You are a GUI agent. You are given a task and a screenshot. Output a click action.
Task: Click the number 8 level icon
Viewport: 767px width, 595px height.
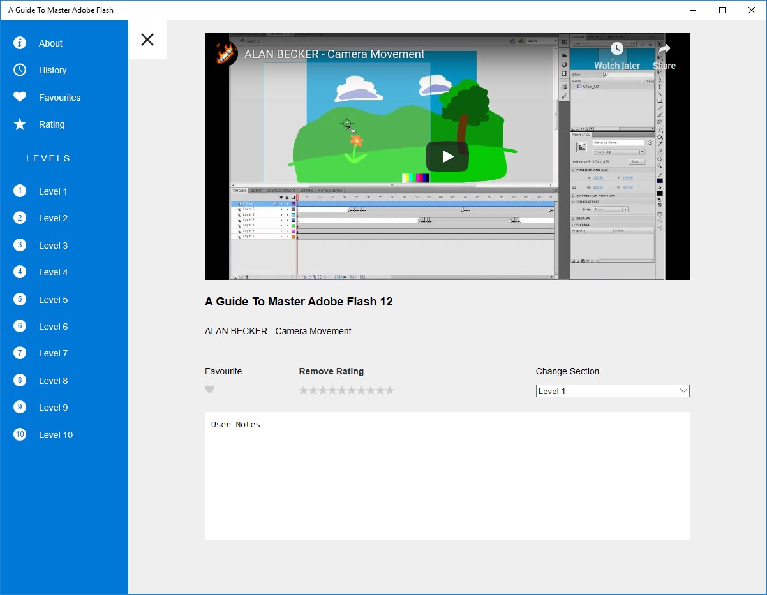click(20, 380)
